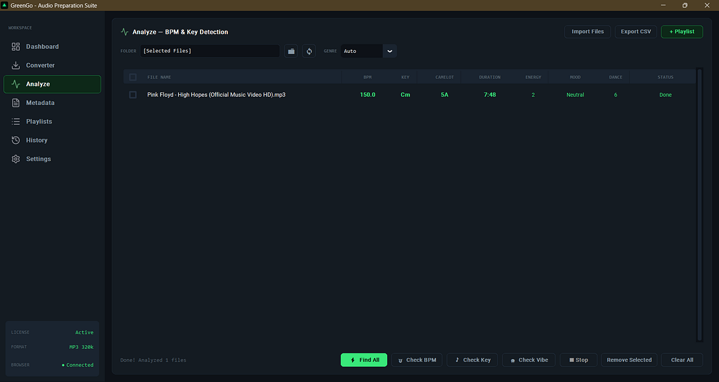Expand the Genre dropdown arrow
The image size is (719, 382).
(390, 51)
